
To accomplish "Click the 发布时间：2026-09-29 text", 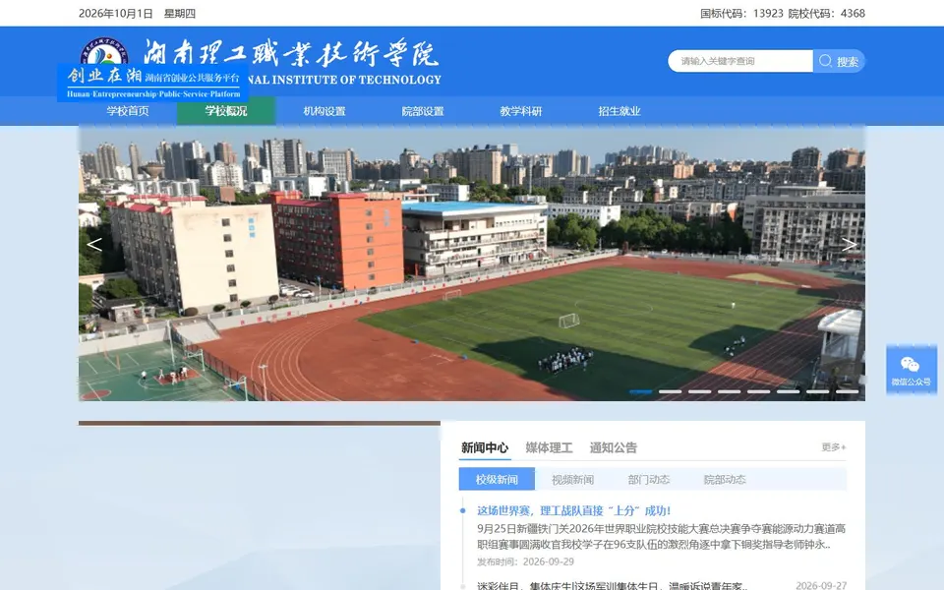I will point(525,561).
